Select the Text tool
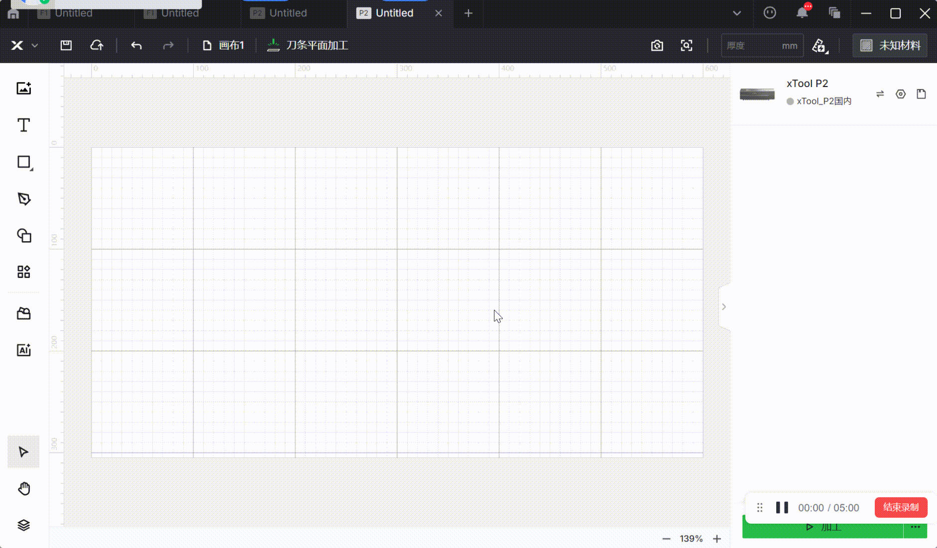This screenshot has height=548, width=937. pyautogui.click(x=23, y=125)
